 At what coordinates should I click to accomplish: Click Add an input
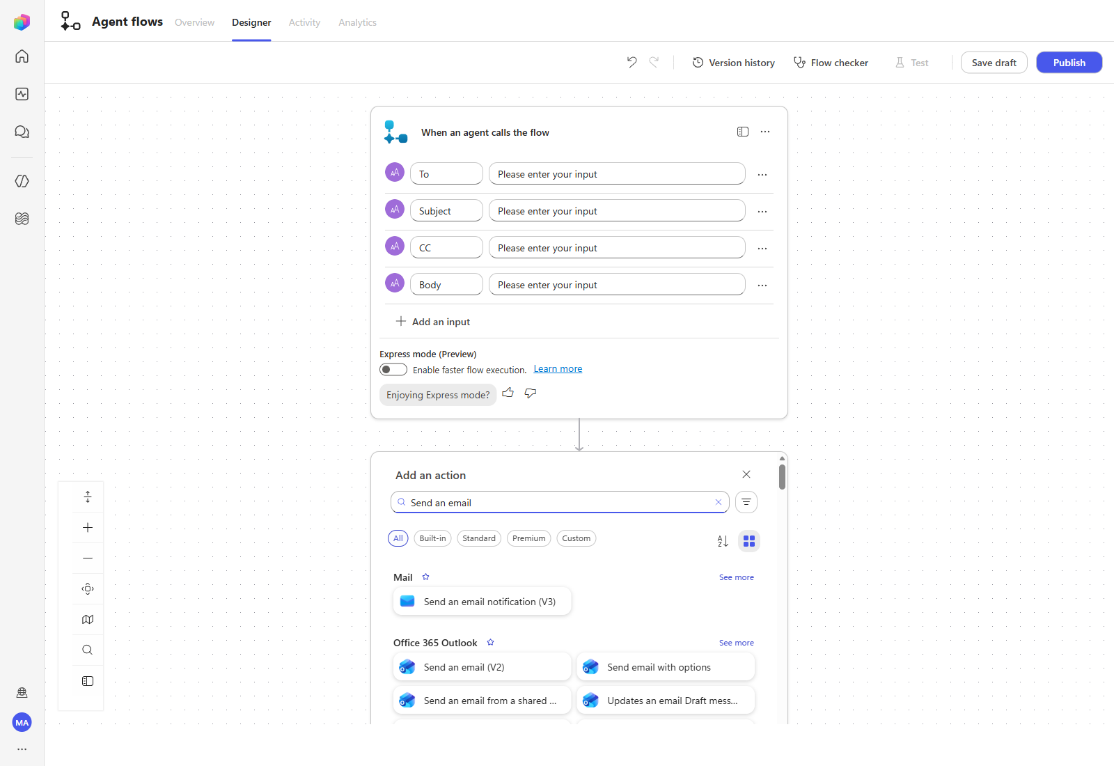pyautogui.click(x=433, y=321)
